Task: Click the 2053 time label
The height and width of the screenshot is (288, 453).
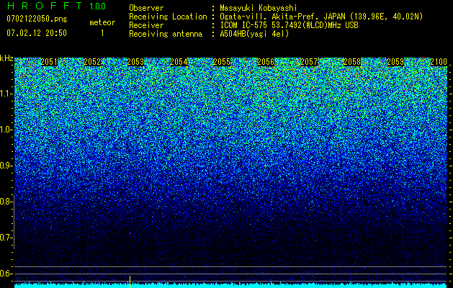Action: tap(135, 62)
